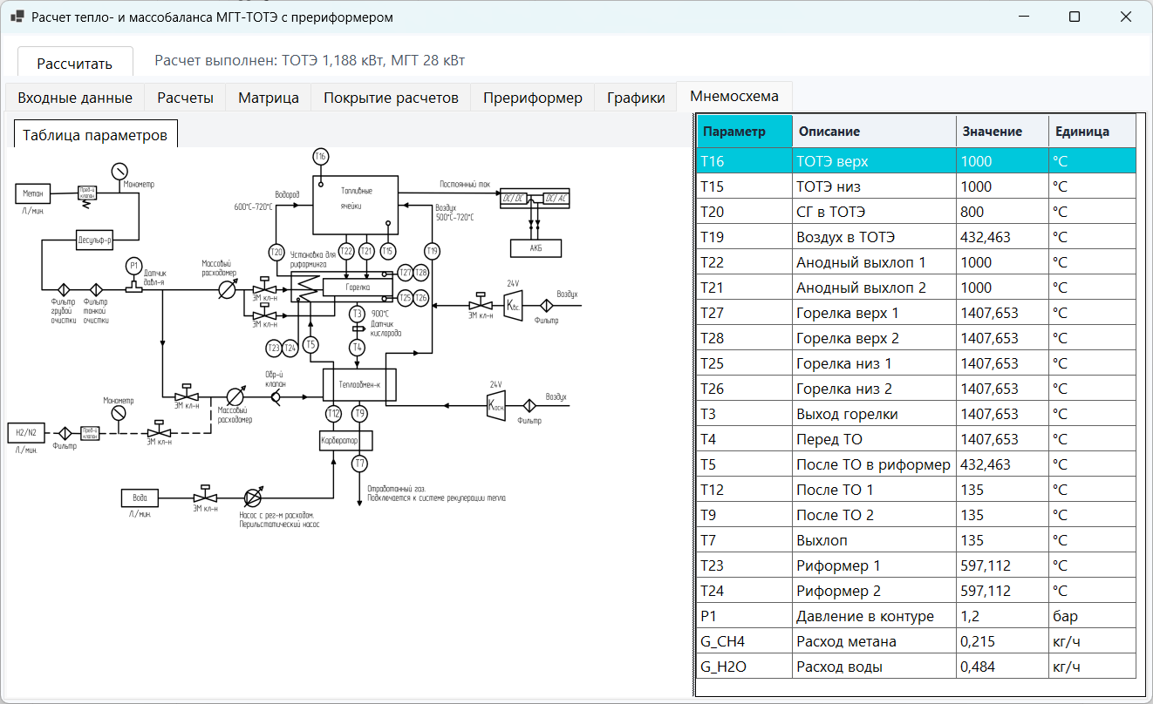
Task: Click После ТО в риформер cell
Action: [874, 464]
